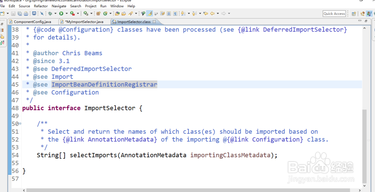Open the Edit menu
This screenshot has height=192, width=375.
(x=12, y=6)
